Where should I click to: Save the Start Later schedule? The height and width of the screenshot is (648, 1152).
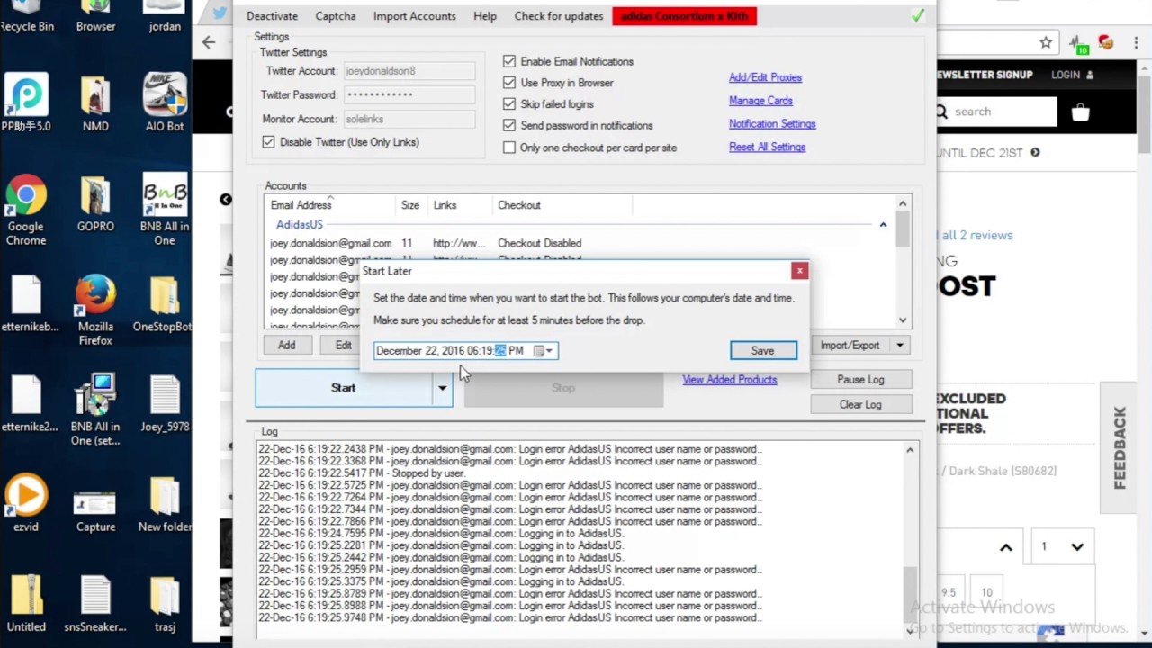763,351
